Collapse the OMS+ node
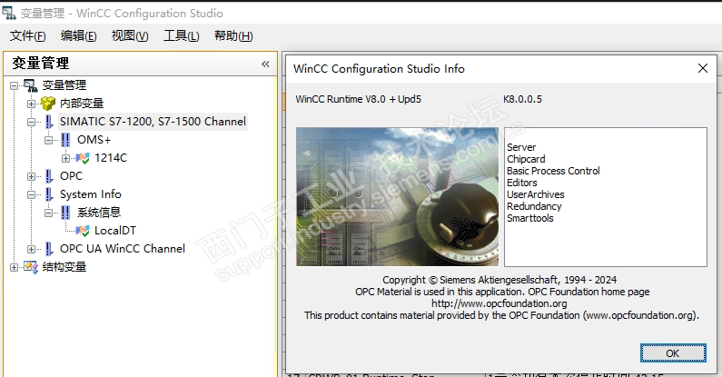The width and height of the screenshot is (722, 377). tap(49, 140)
